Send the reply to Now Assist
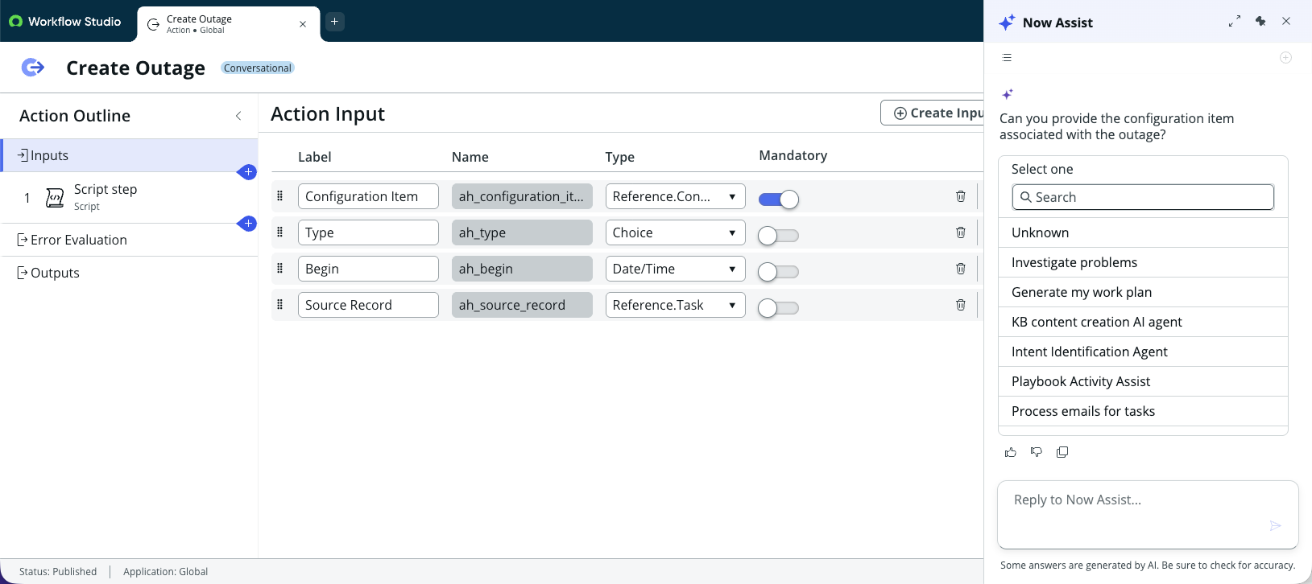This screenshot has width=1312, height=584. 1276,526
